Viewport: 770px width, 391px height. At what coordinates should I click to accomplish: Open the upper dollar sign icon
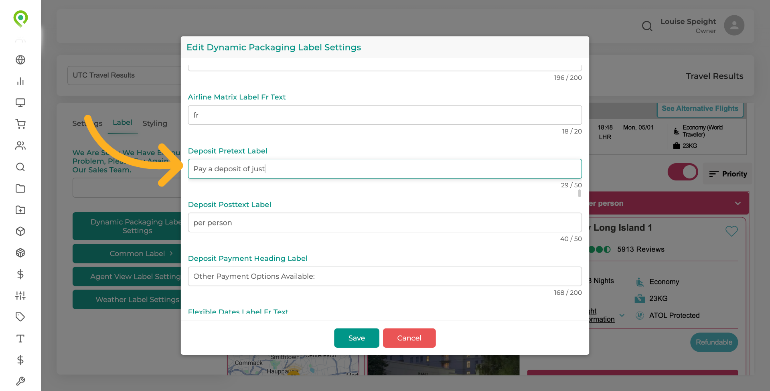[x=20, y=274]
